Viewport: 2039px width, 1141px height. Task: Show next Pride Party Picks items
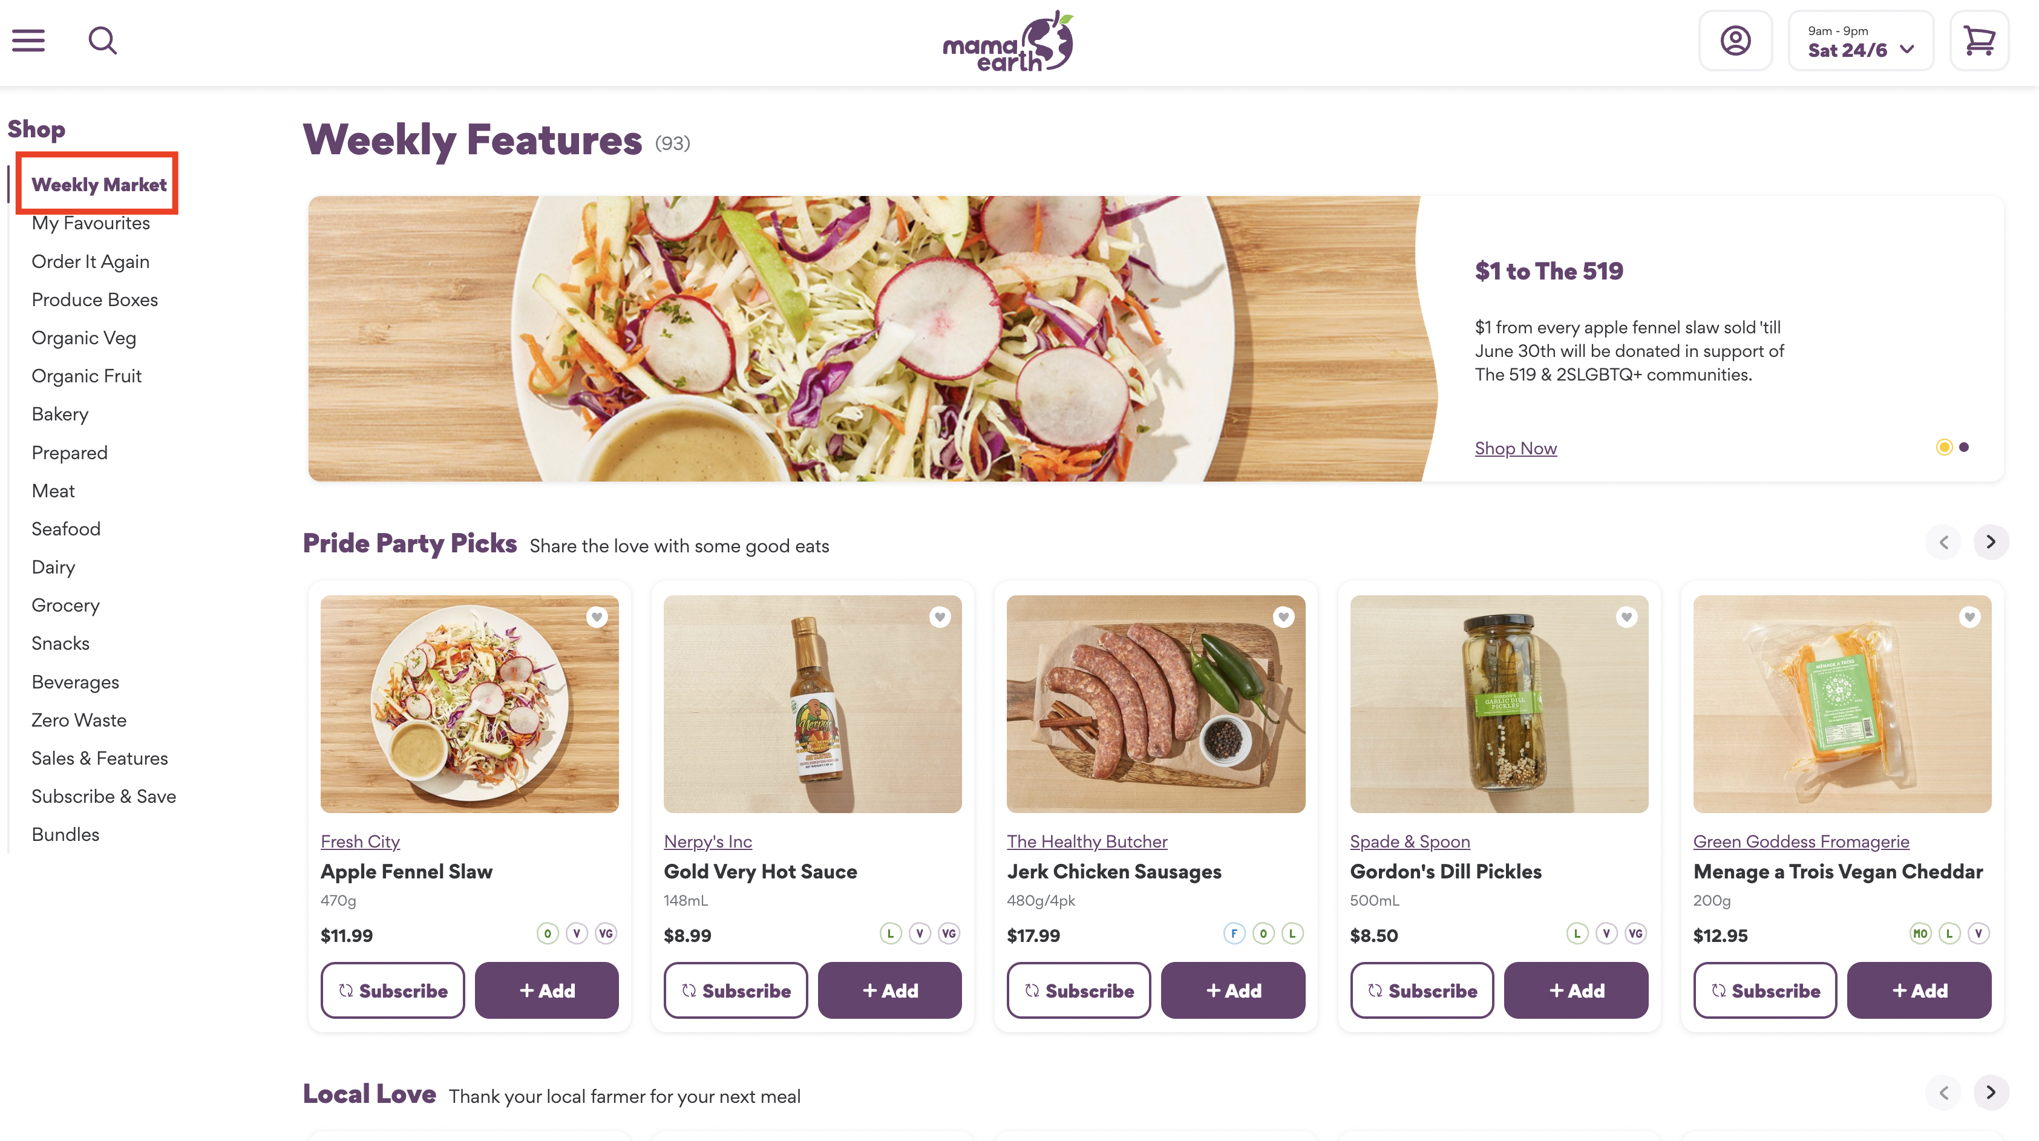[x=1991, y=542]
